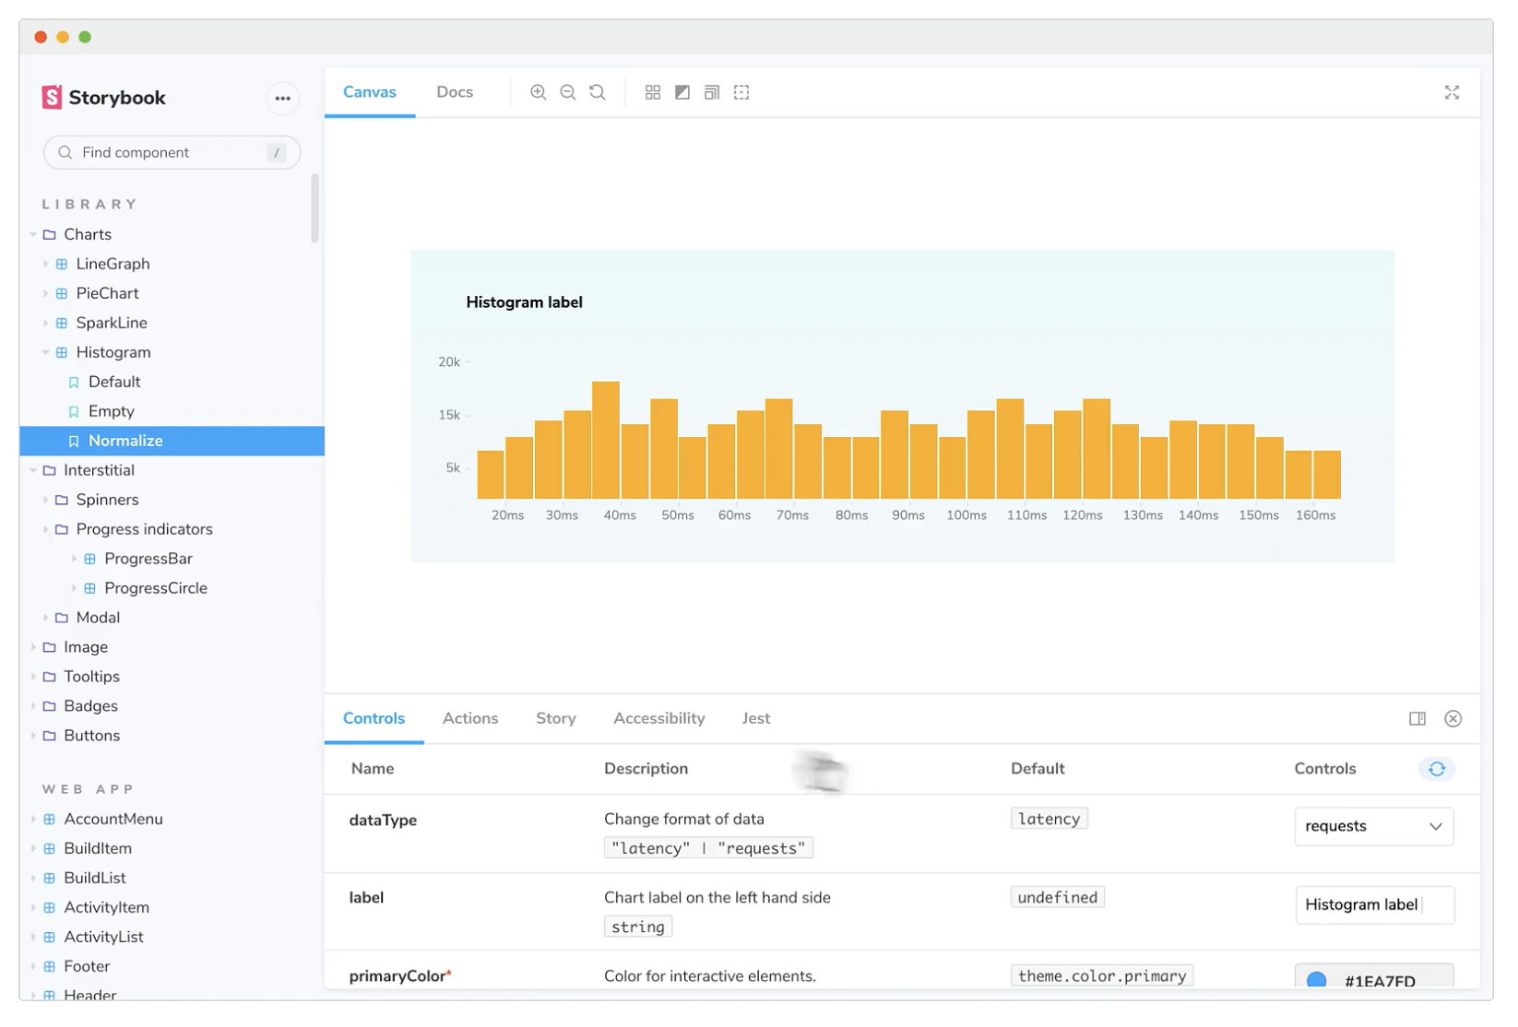Change addons panel orientation
Image resolution: width=1518 pixels, height=1027 pixels.
(x=1417, y=718)
